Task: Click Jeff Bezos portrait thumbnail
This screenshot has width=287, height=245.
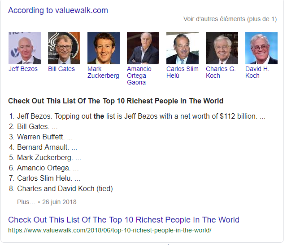Action: [25, 48]
